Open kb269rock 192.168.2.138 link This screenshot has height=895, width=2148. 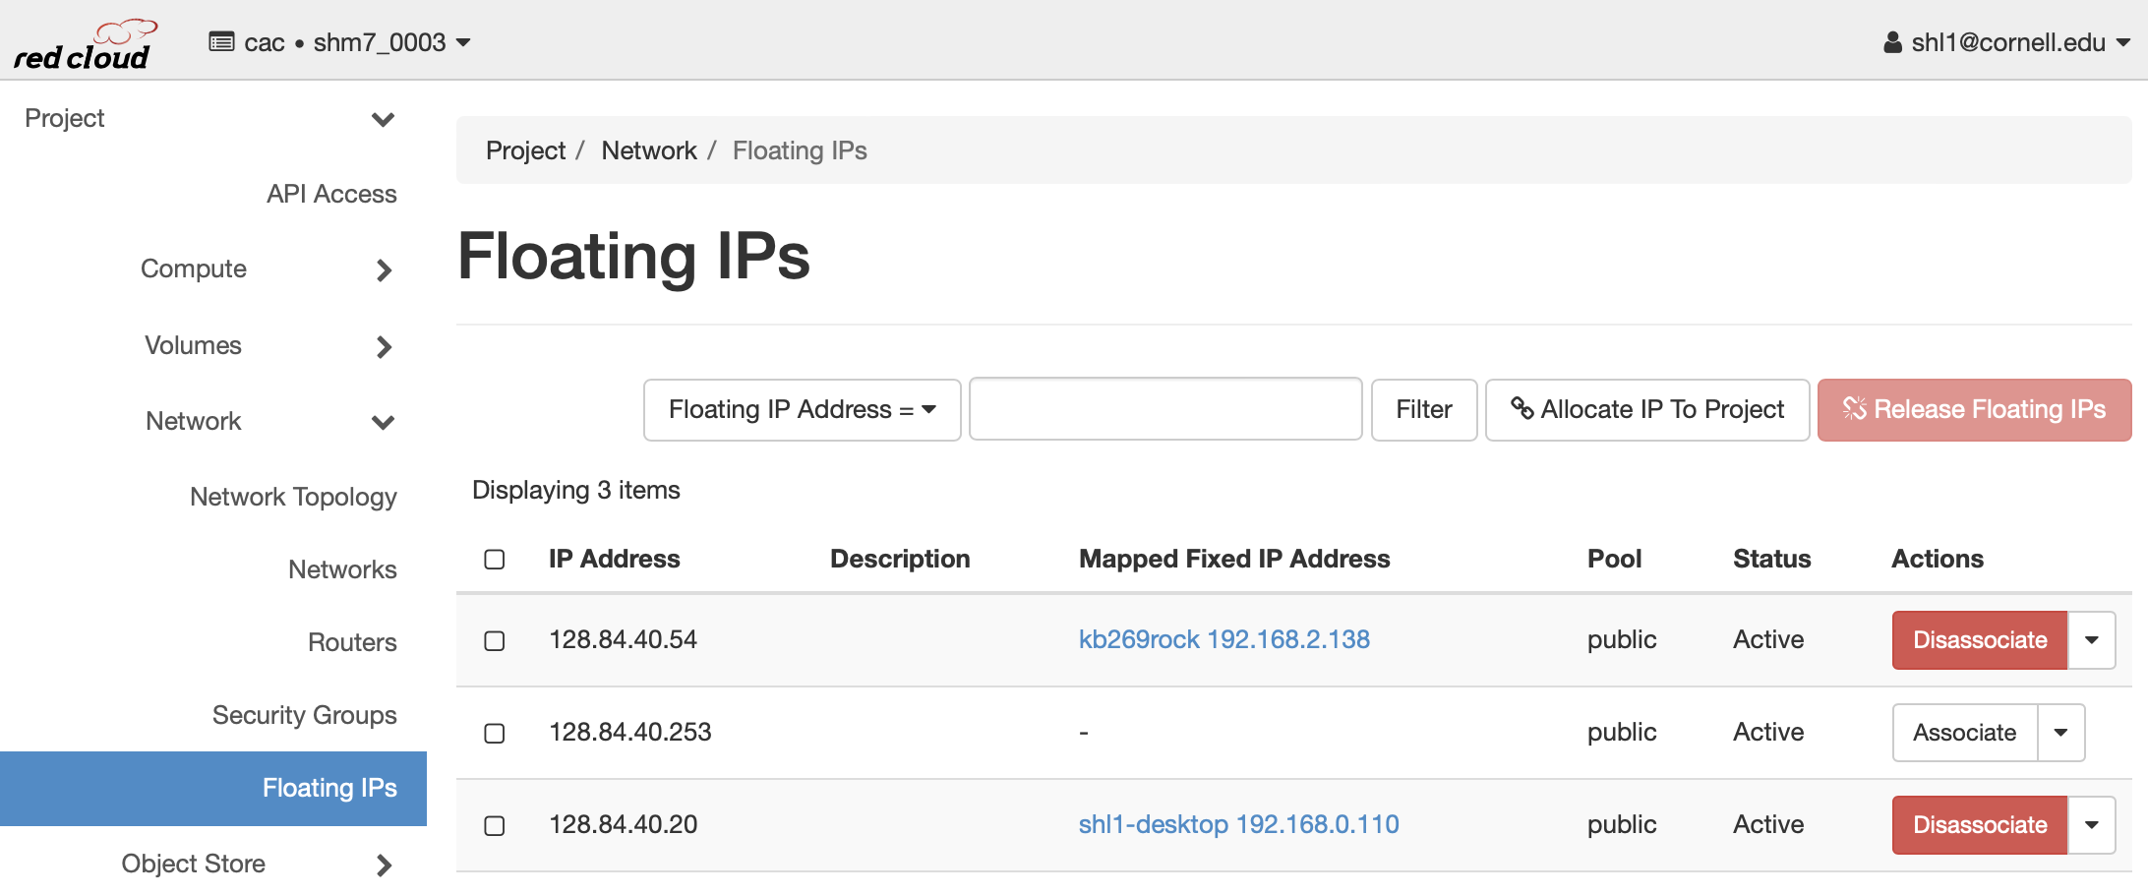[x=1223, y=639]
